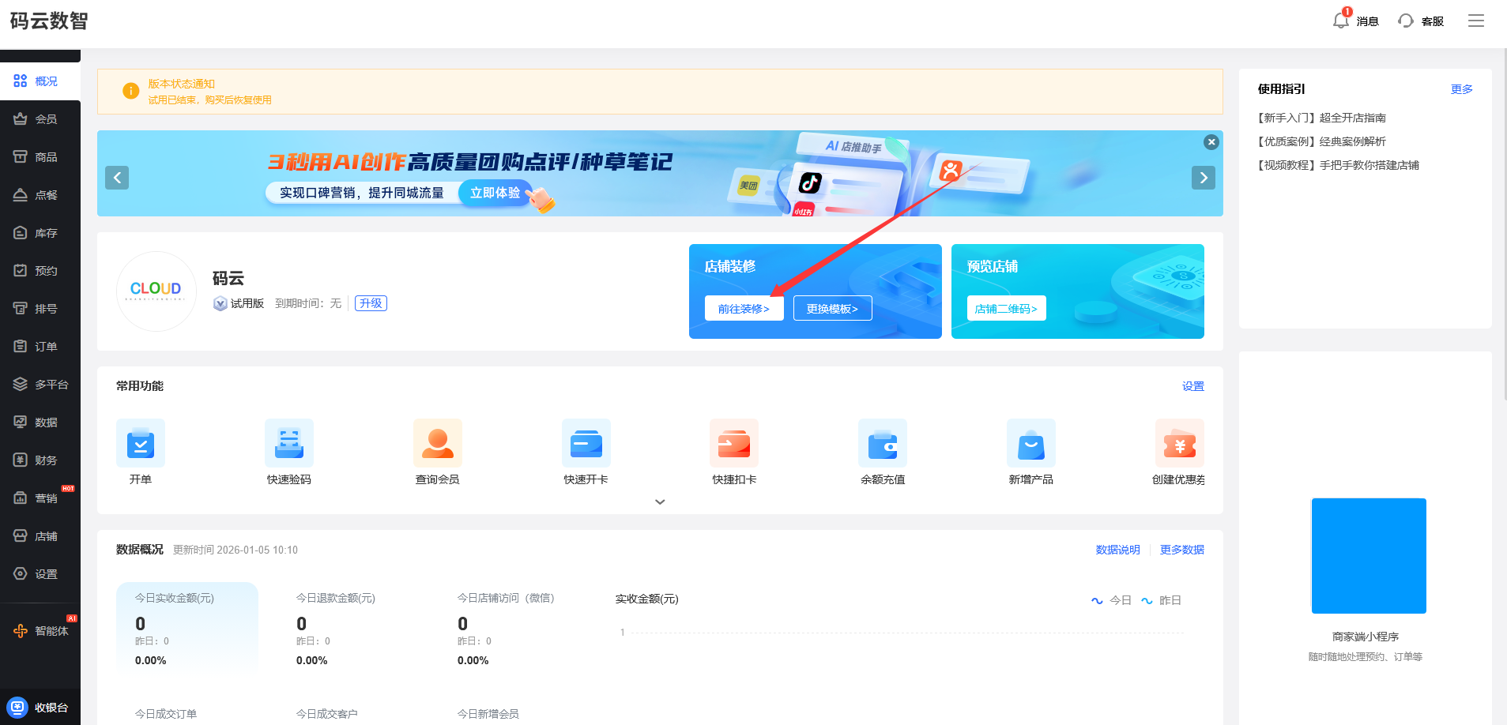Expand the 常用功能 section chevron
Image resolution: width=1507 pixels, height=725 pixels.
(x=660, y=501)
